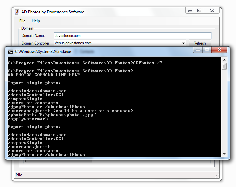Close the cmd.exe window

tap(219, 50)
